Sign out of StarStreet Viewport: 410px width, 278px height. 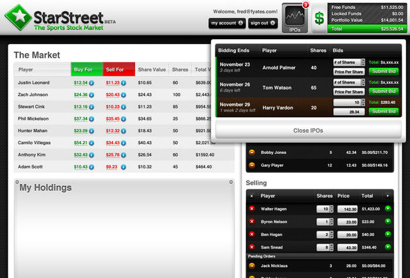pyautogui.click(x=263, y=23)
